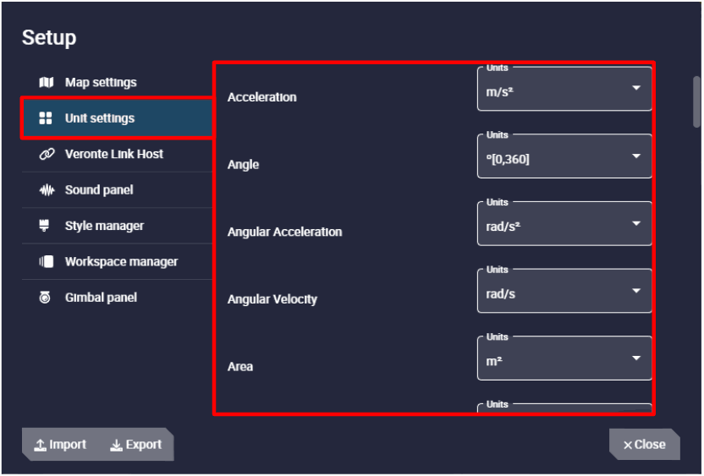
Task: Click the Unit settings grid icon
Action: click(47, 118)
